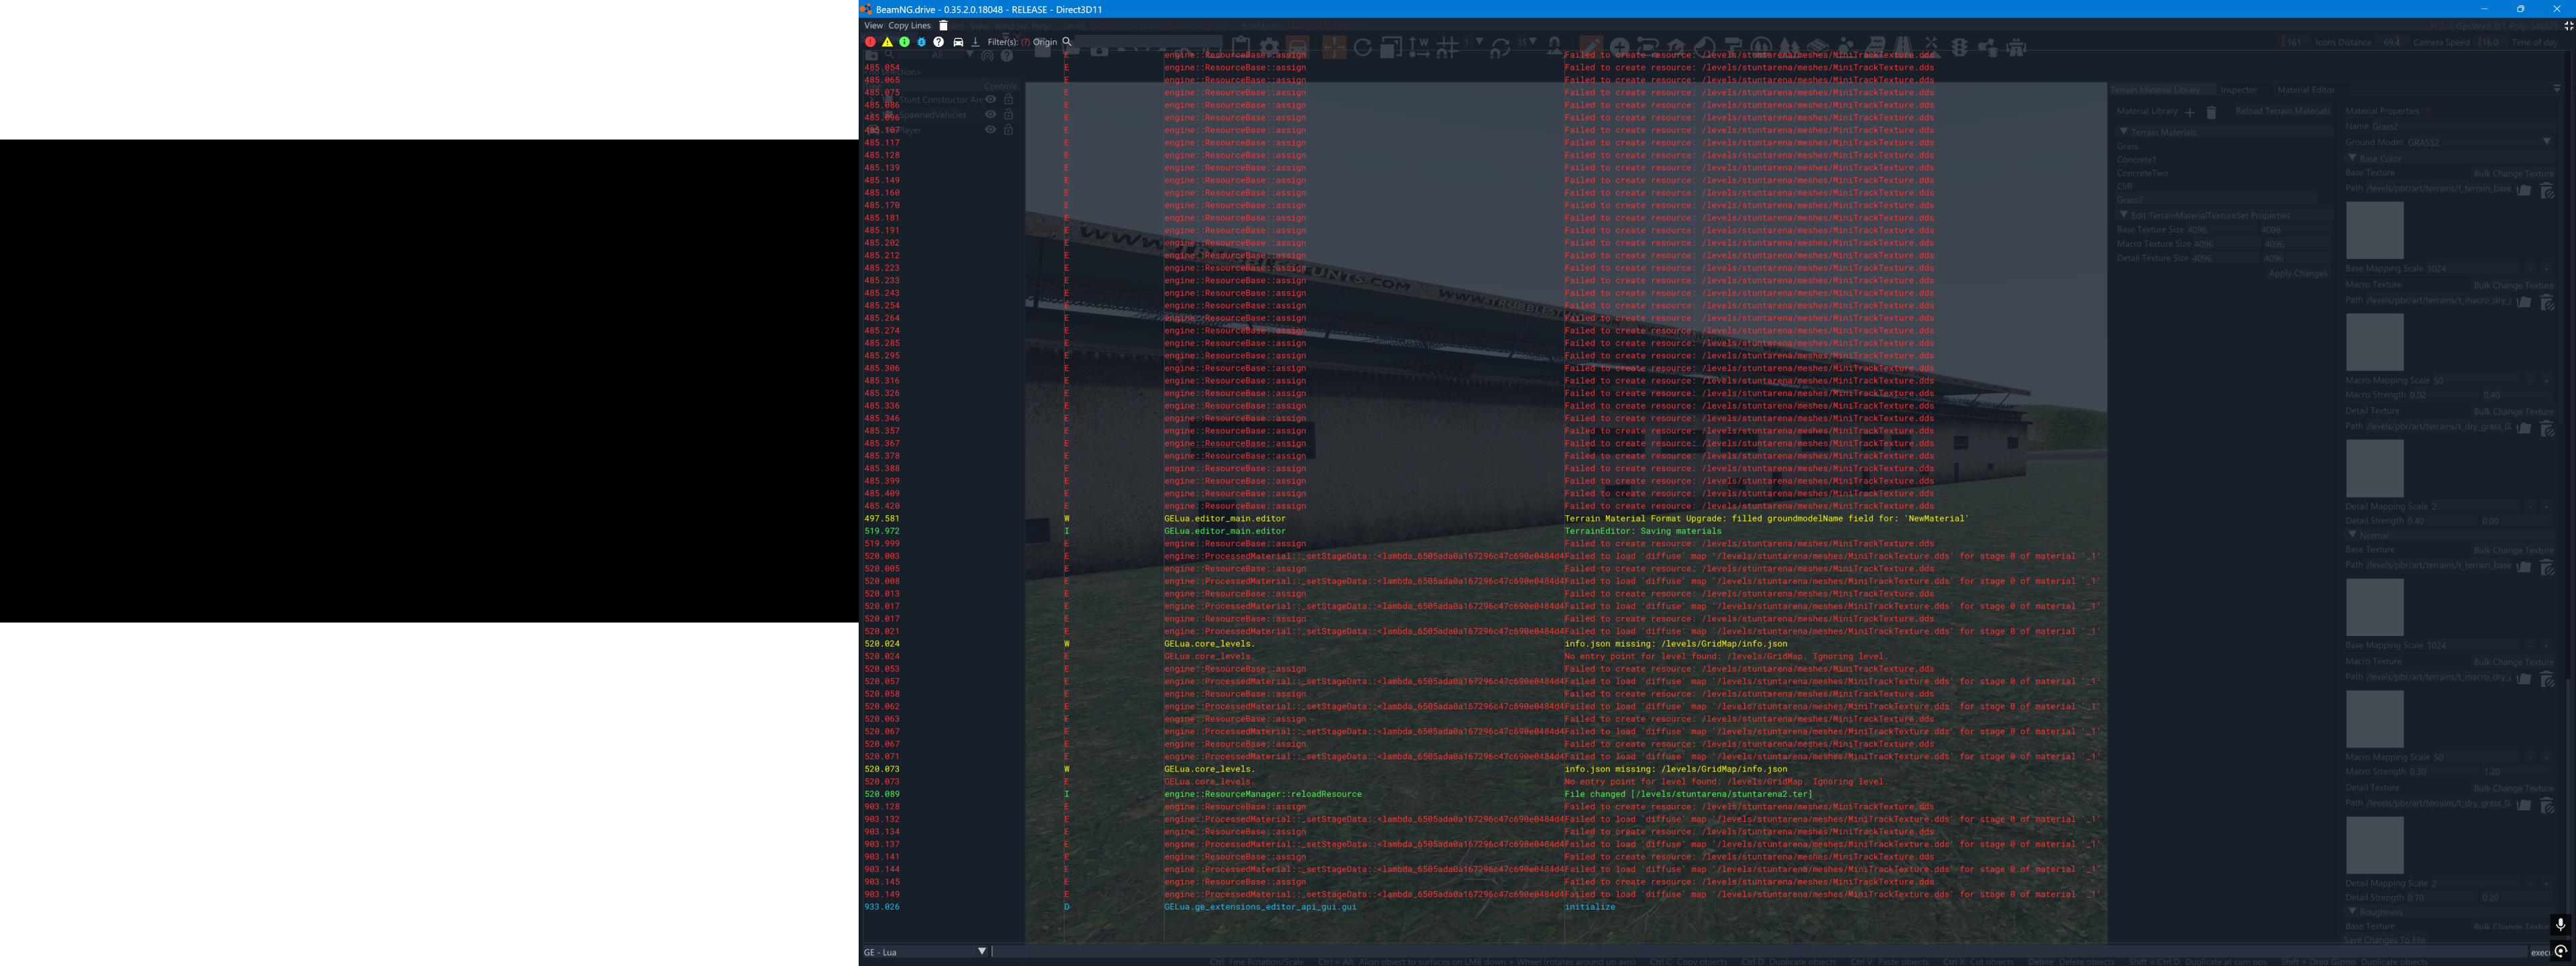The image size is (2576, 966).
Task: Toggle debug messages filter (blue bug icon)
Action: click(921, 42)
